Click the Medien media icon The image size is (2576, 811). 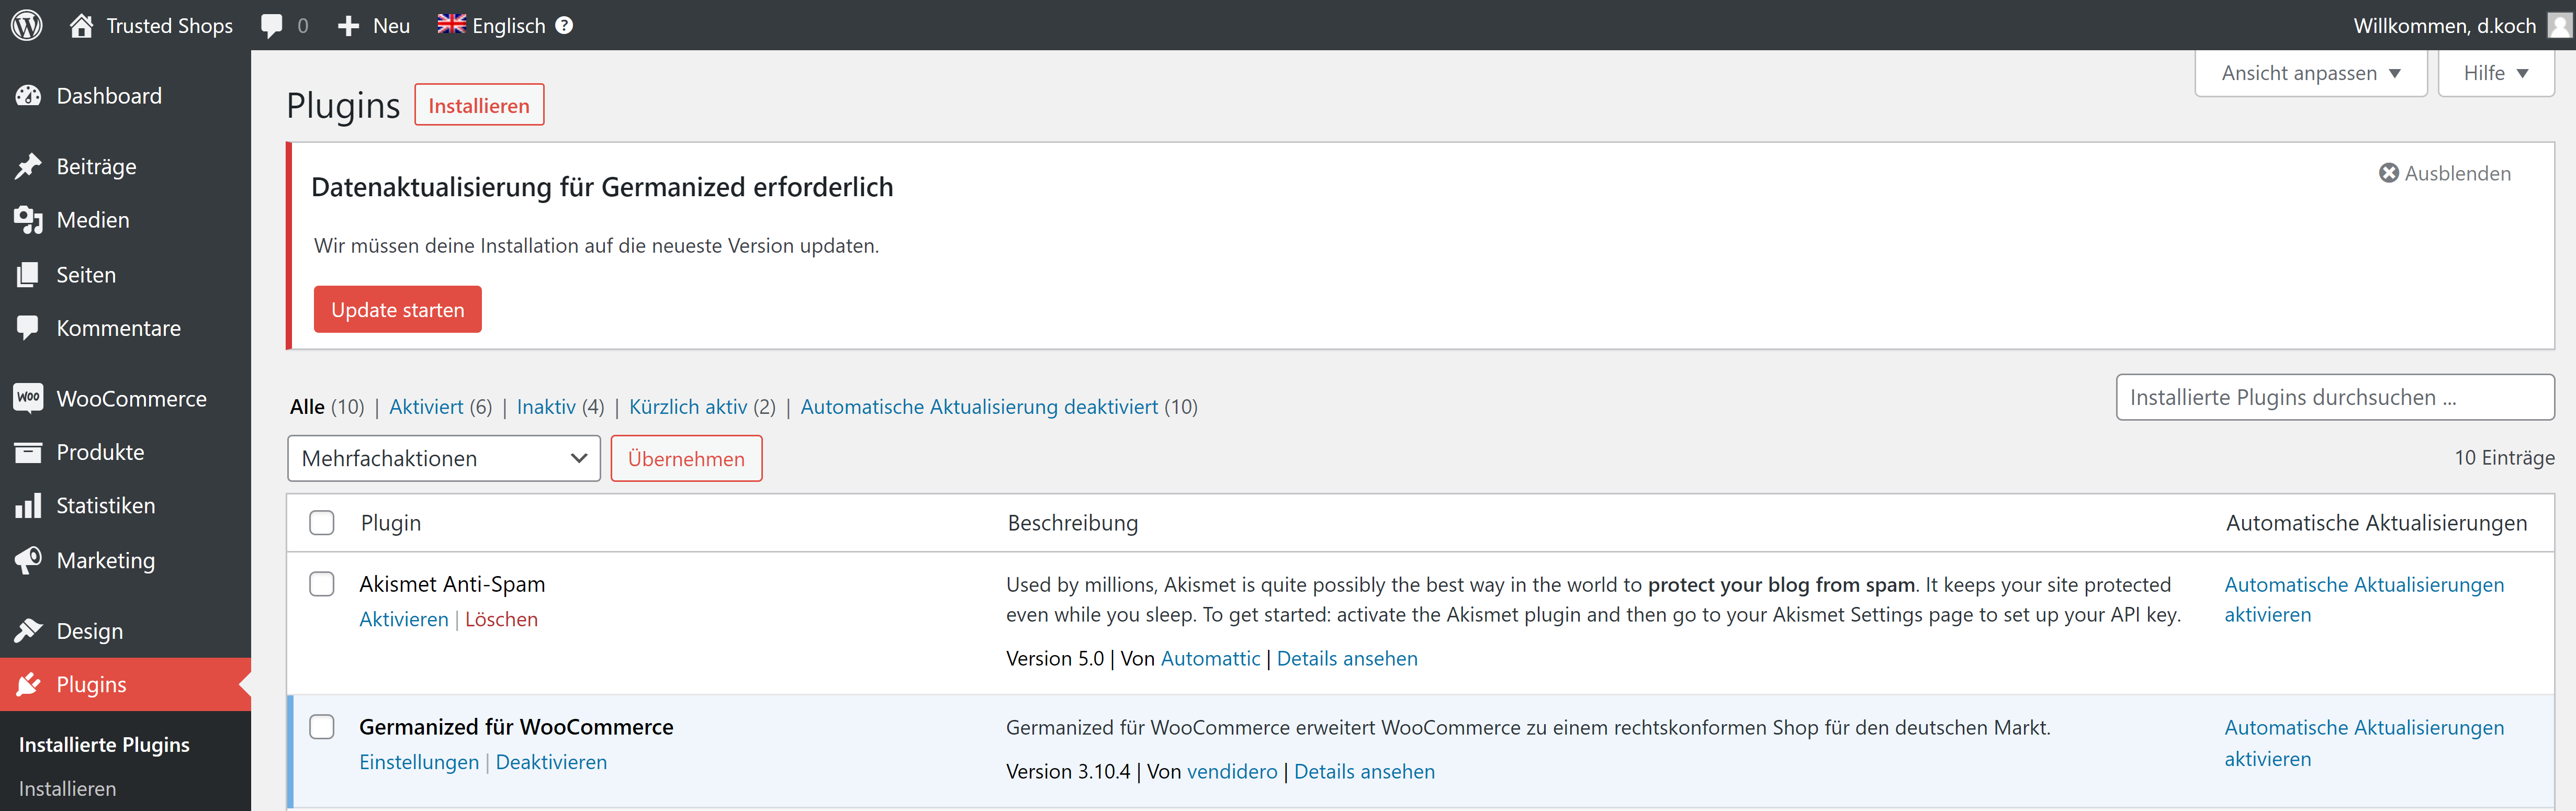[28, 220]
